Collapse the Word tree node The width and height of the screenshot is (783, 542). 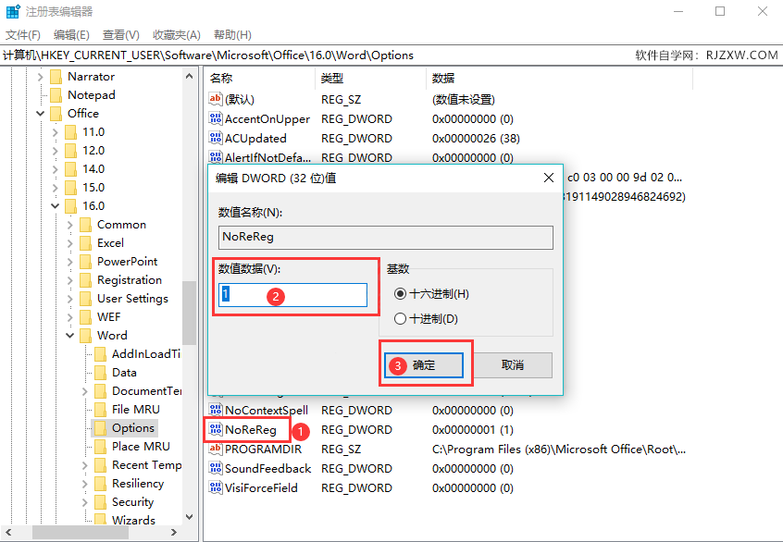pyautogui.click(x=69, y=335)
